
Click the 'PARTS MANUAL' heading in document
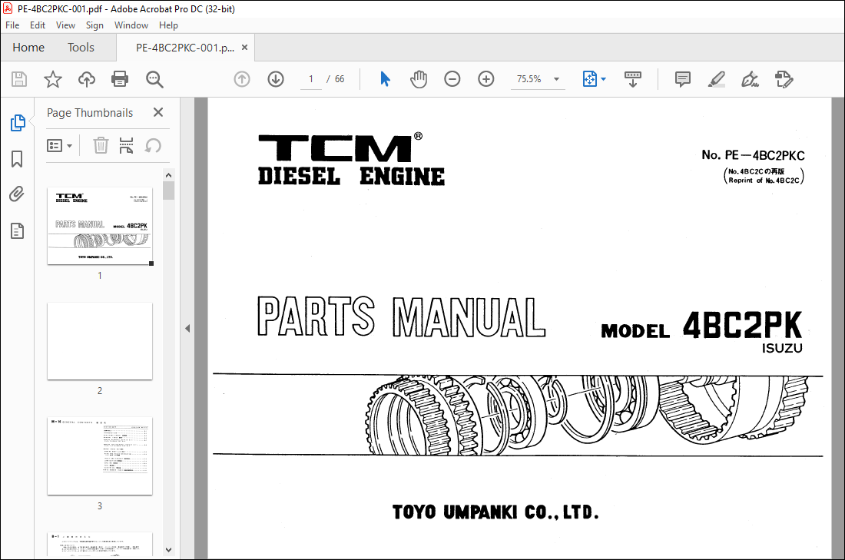402,316
